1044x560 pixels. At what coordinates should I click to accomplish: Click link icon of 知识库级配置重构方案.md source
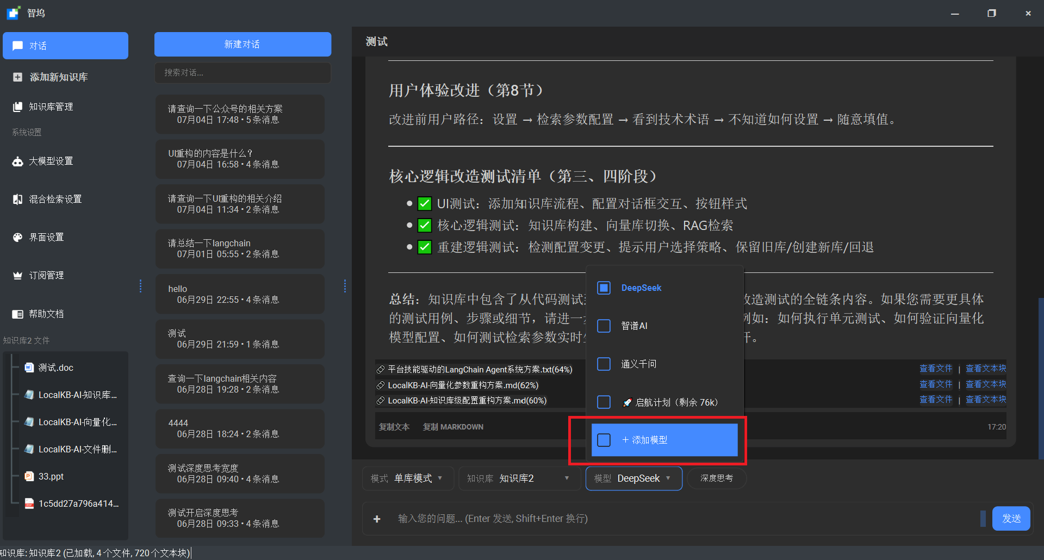(x=381, y=401)
